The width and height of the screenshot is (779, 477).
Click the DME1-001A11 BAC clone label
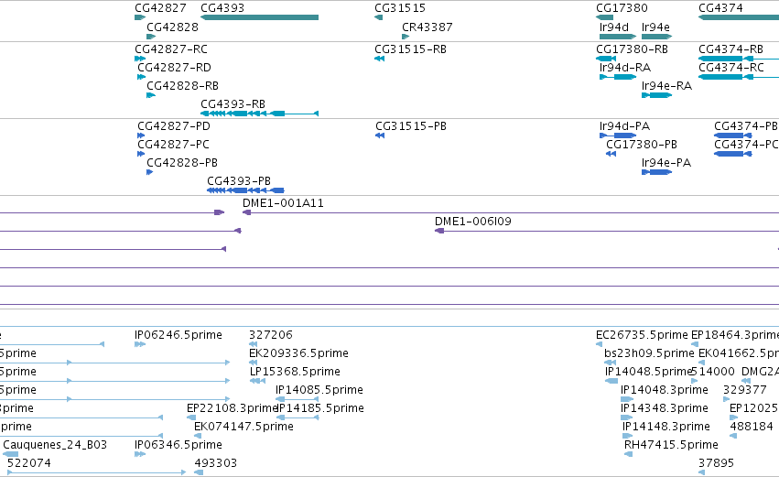283,202
